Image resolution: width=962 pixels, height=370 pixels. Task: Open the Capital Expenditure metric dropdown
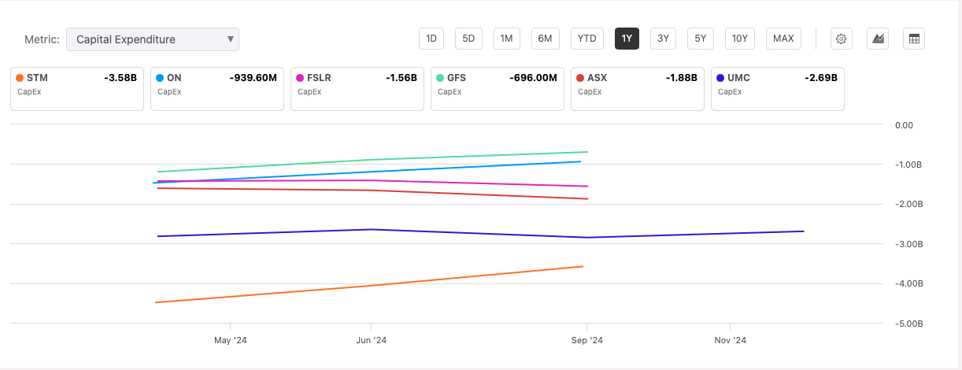tap(153, 39)
